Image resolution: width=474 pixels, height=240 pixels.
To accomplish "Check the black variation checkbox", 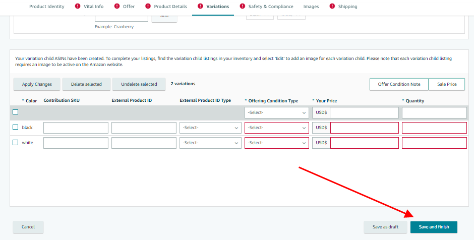I will tap(16, 127).
